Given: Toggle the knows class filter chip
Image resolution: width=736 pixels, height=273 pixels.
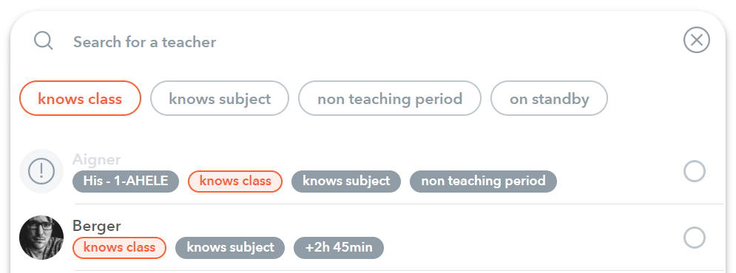Looking at the screenshot, I should point(81,98).
